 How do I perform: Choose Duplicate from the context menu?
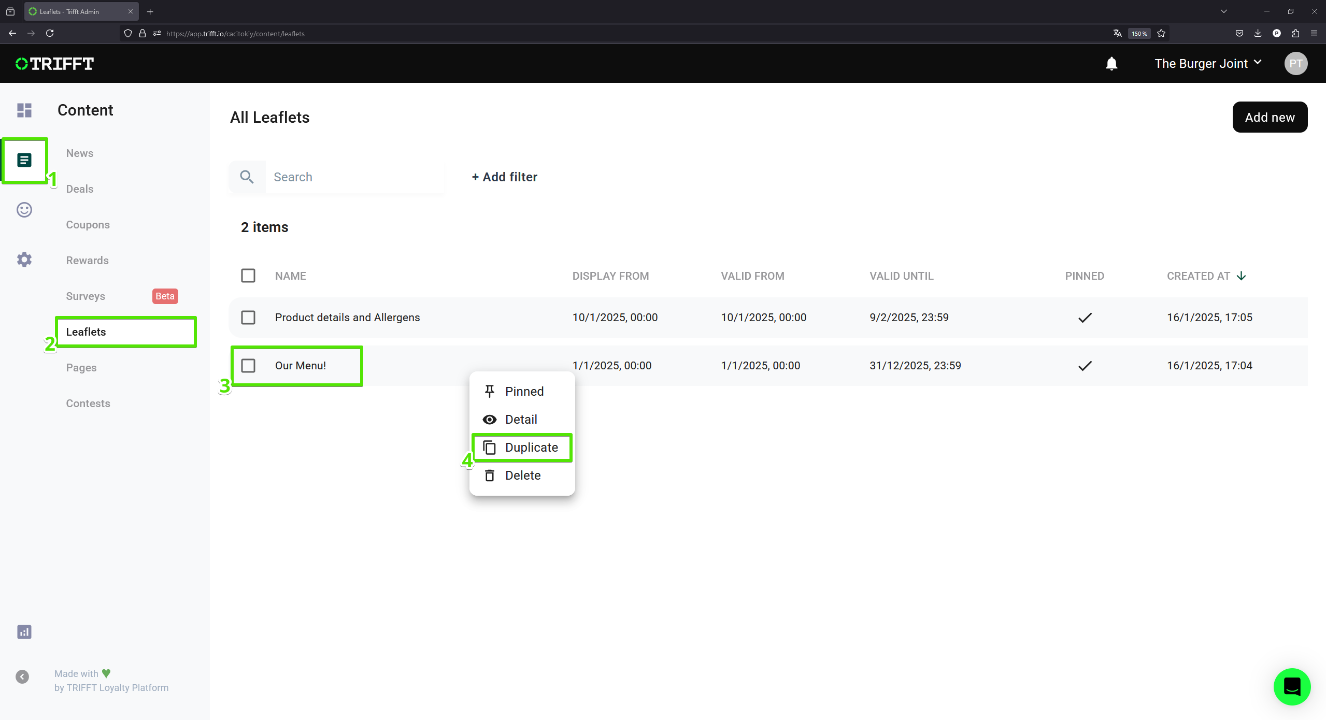522,448
